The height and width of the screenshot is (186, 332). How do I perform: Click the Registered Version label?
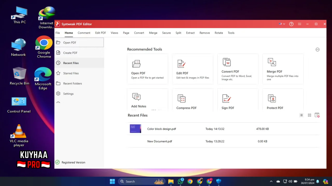(x=73, y=162)
